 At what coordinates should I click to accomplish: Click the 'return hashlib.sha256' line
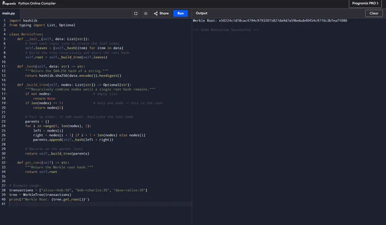click(x=73, y=75)
